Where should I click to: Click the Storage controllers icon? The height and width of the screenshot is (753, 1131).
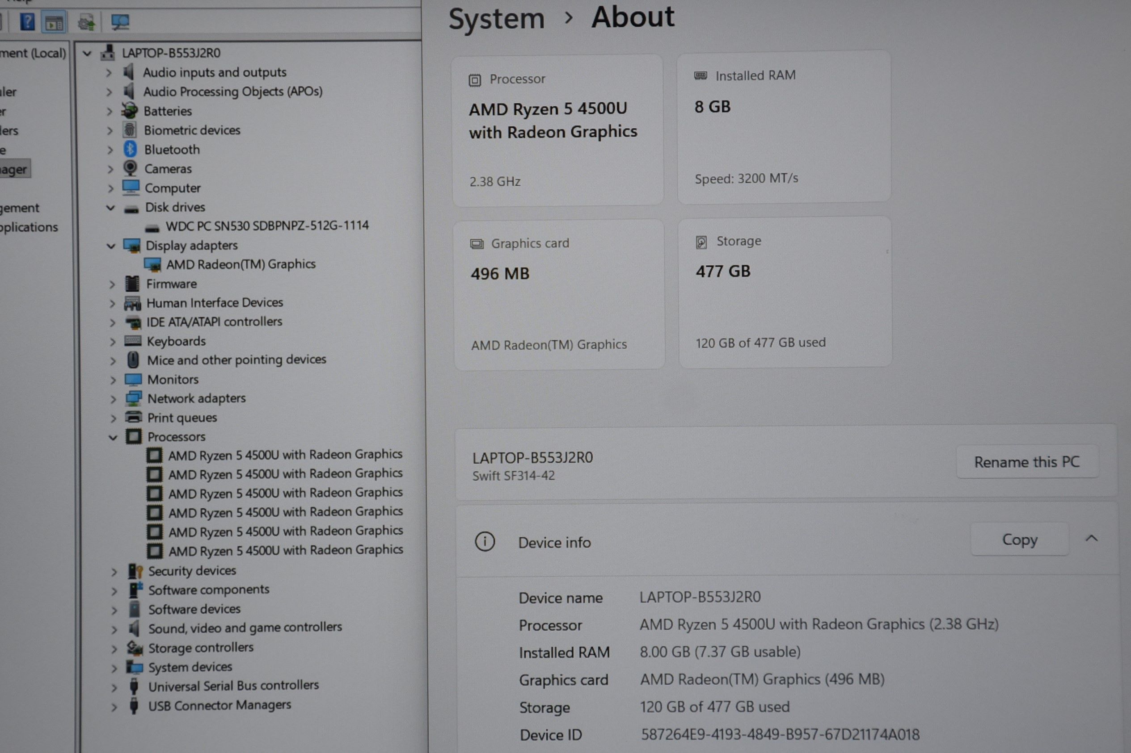point(135,648)
